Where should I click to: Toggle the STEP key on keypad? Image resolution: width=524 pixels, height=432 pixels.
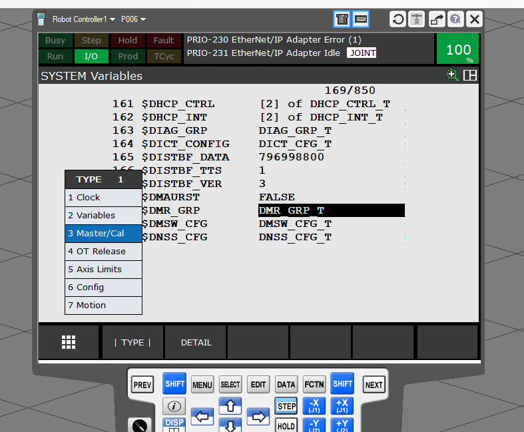[x=286, y=406]
